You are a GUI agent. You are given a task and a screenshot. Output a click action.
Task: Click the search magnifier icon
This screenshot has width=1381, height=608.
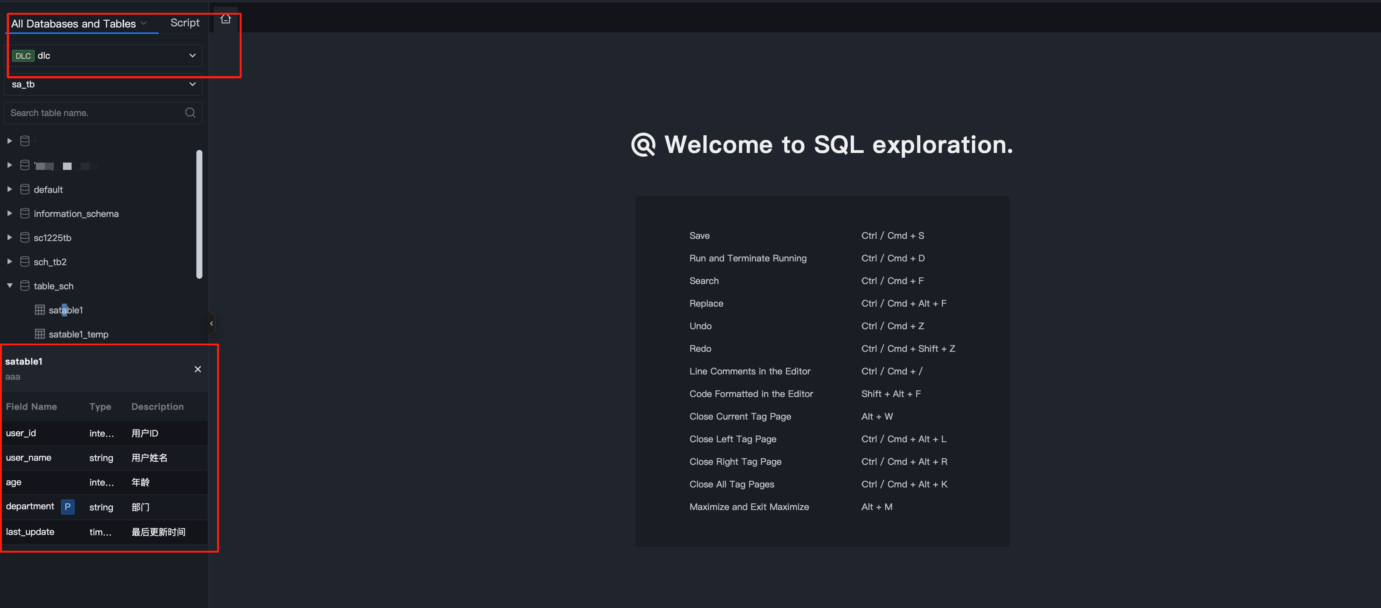(x=190, y=113)
